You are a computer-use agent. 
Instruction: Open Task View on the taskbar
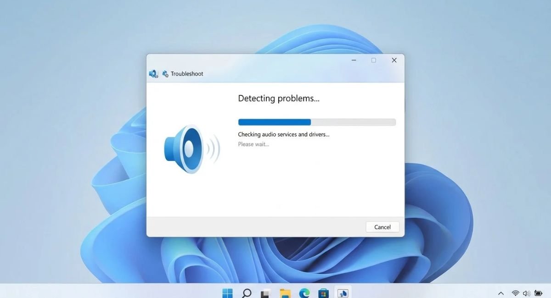tap(265, 293)
